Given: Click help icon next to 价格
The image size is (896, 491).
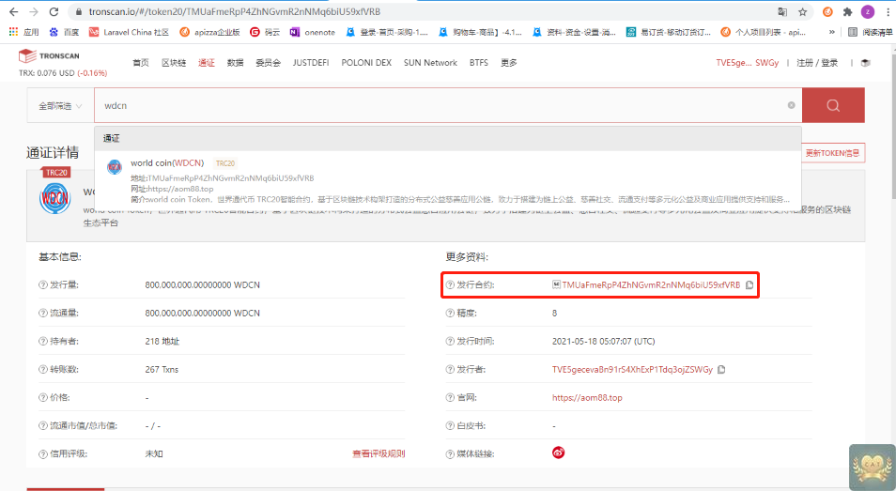Looking at the screenshot, I should (x=43, y=397).
